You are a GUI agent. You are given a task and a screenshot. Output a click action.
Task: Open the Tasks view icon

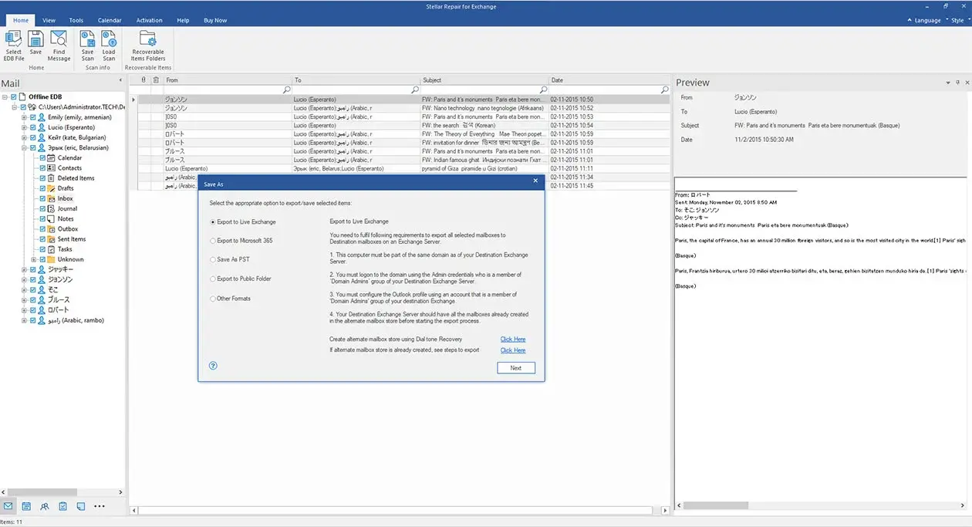[x=62, y=506]
